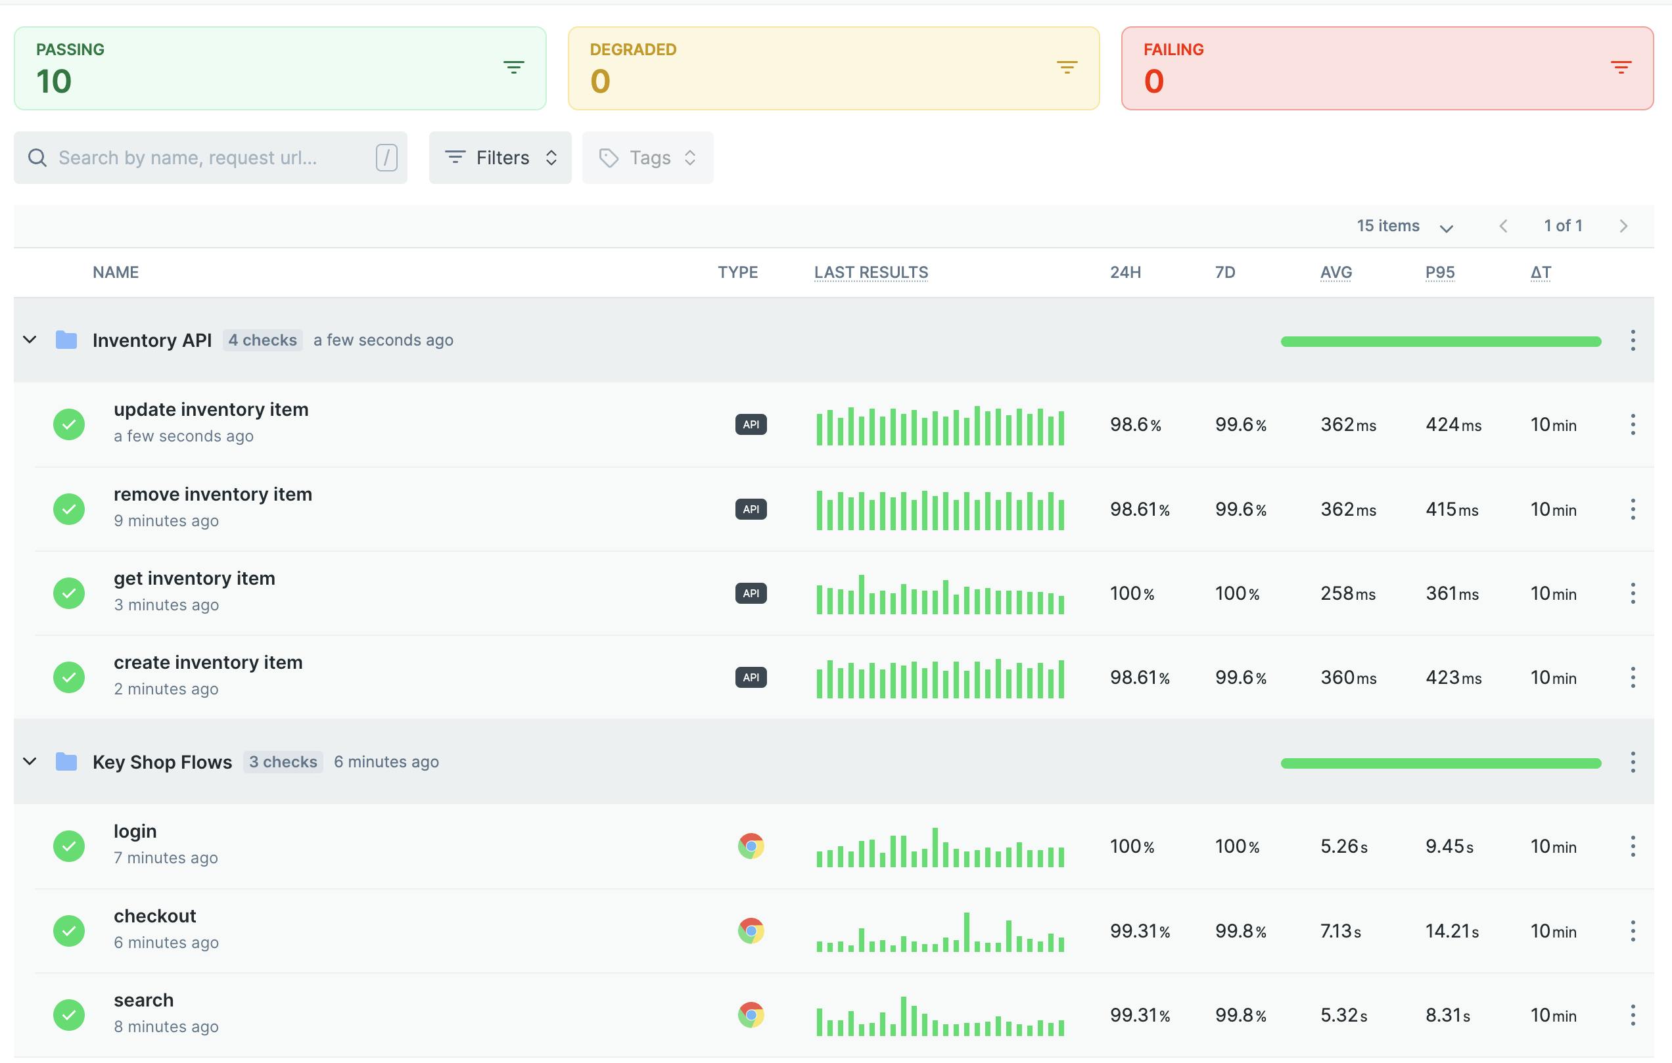Screen dimensions: 1672x1063
Task: Open the update inventory item check
Action: (x=211, y=409)
